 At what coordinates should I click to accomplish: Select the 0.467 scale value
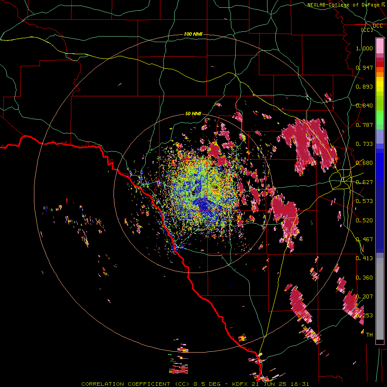tap(364, 240)
